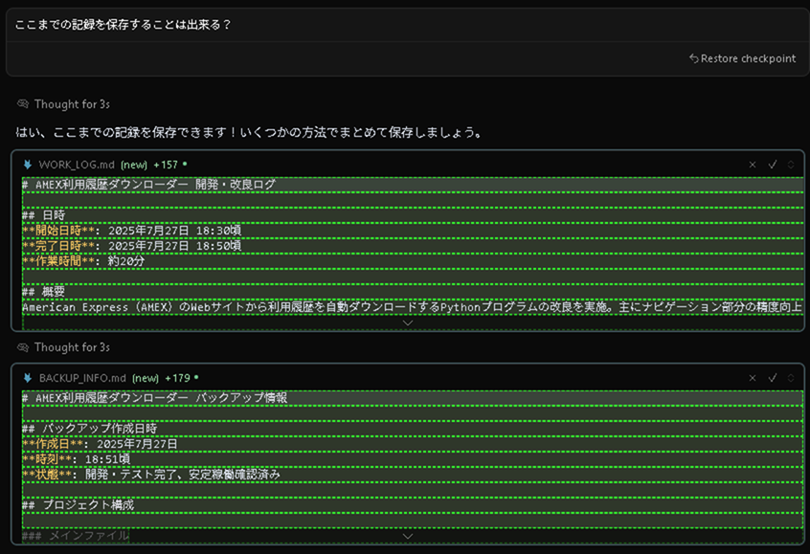The height and width of the screenshot is (554, 810).
Task: Open the BACKUP_INFO.md file name
Action: (x=82, y=378)
